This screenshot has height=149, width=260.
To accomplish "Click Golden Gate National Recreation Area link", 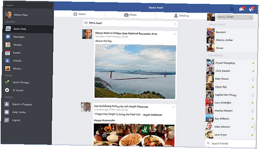I will 135,33.
